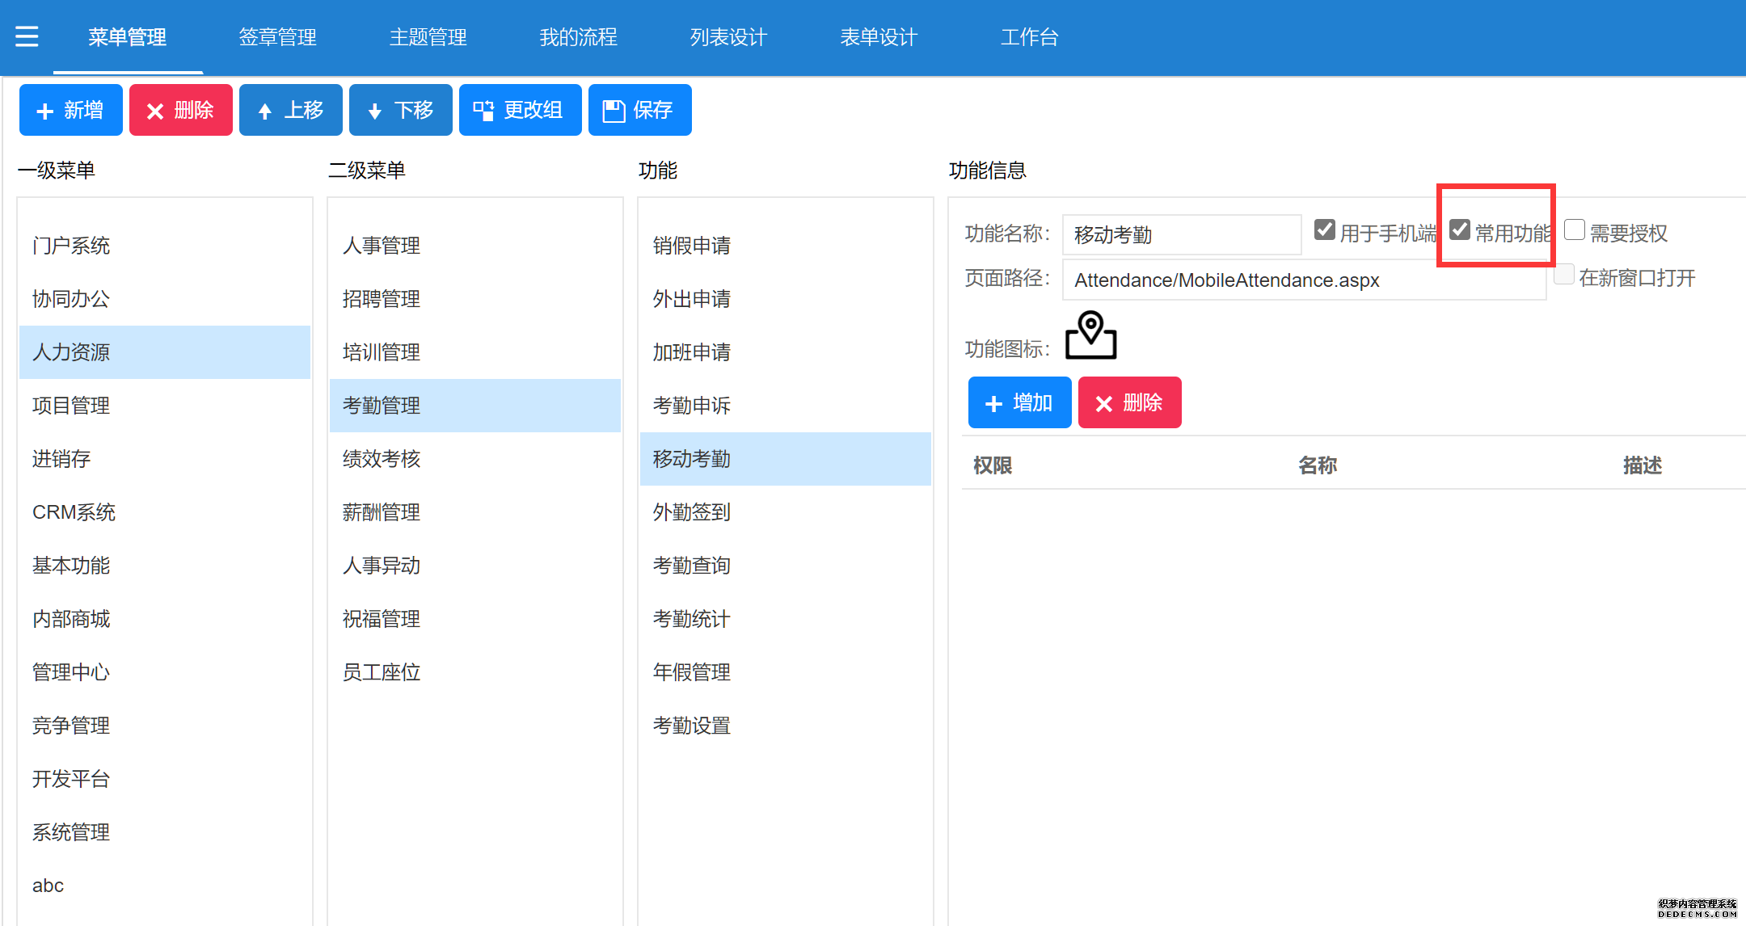This screenshot has width=1746, height=926.
Task: Click the 更改组 change group button
Action: coord(521,110)
